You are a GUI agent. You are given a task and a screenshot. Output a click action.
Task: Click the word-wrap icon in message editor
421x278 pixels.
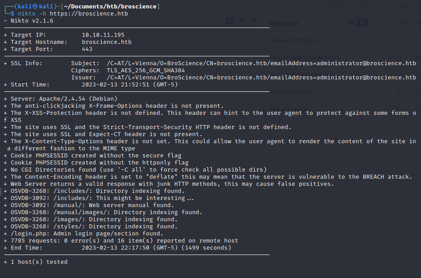[229, 21]
